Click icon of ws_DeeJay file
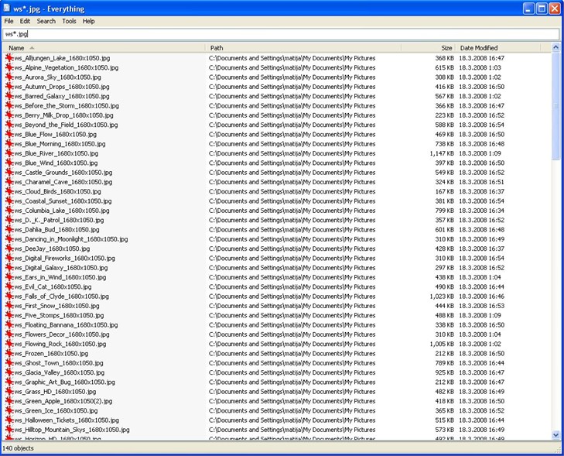 coord(9,249)
